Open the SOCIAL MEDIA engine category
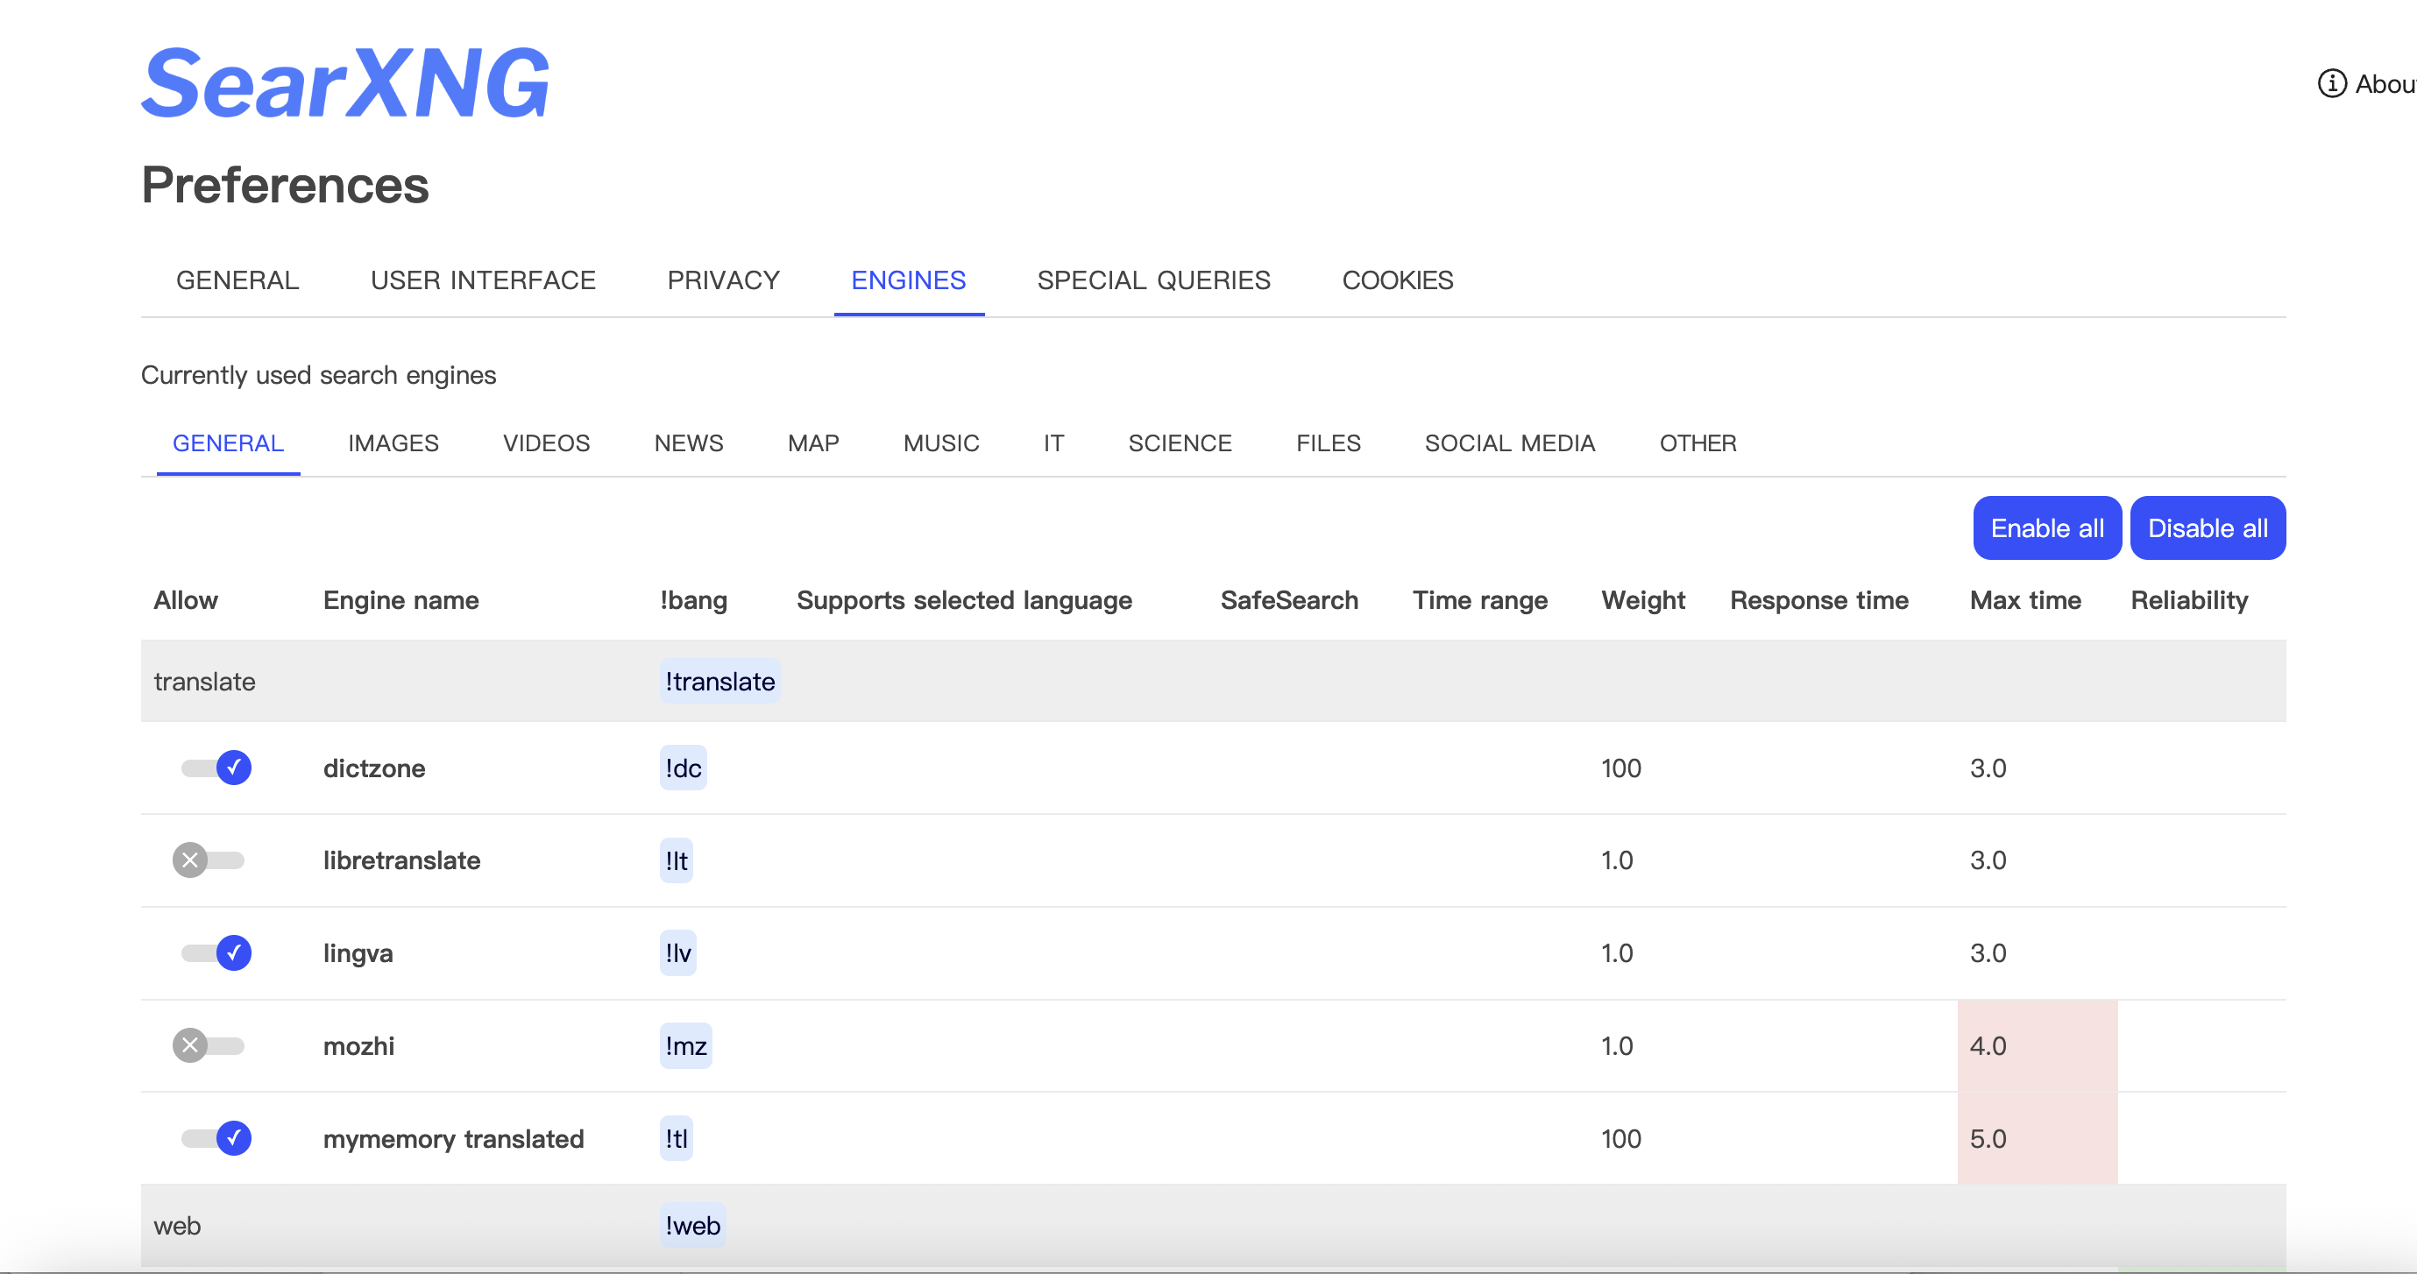Image resolution: width=2417 pixels, height=1274 pixels. [x=1510, y=442]
